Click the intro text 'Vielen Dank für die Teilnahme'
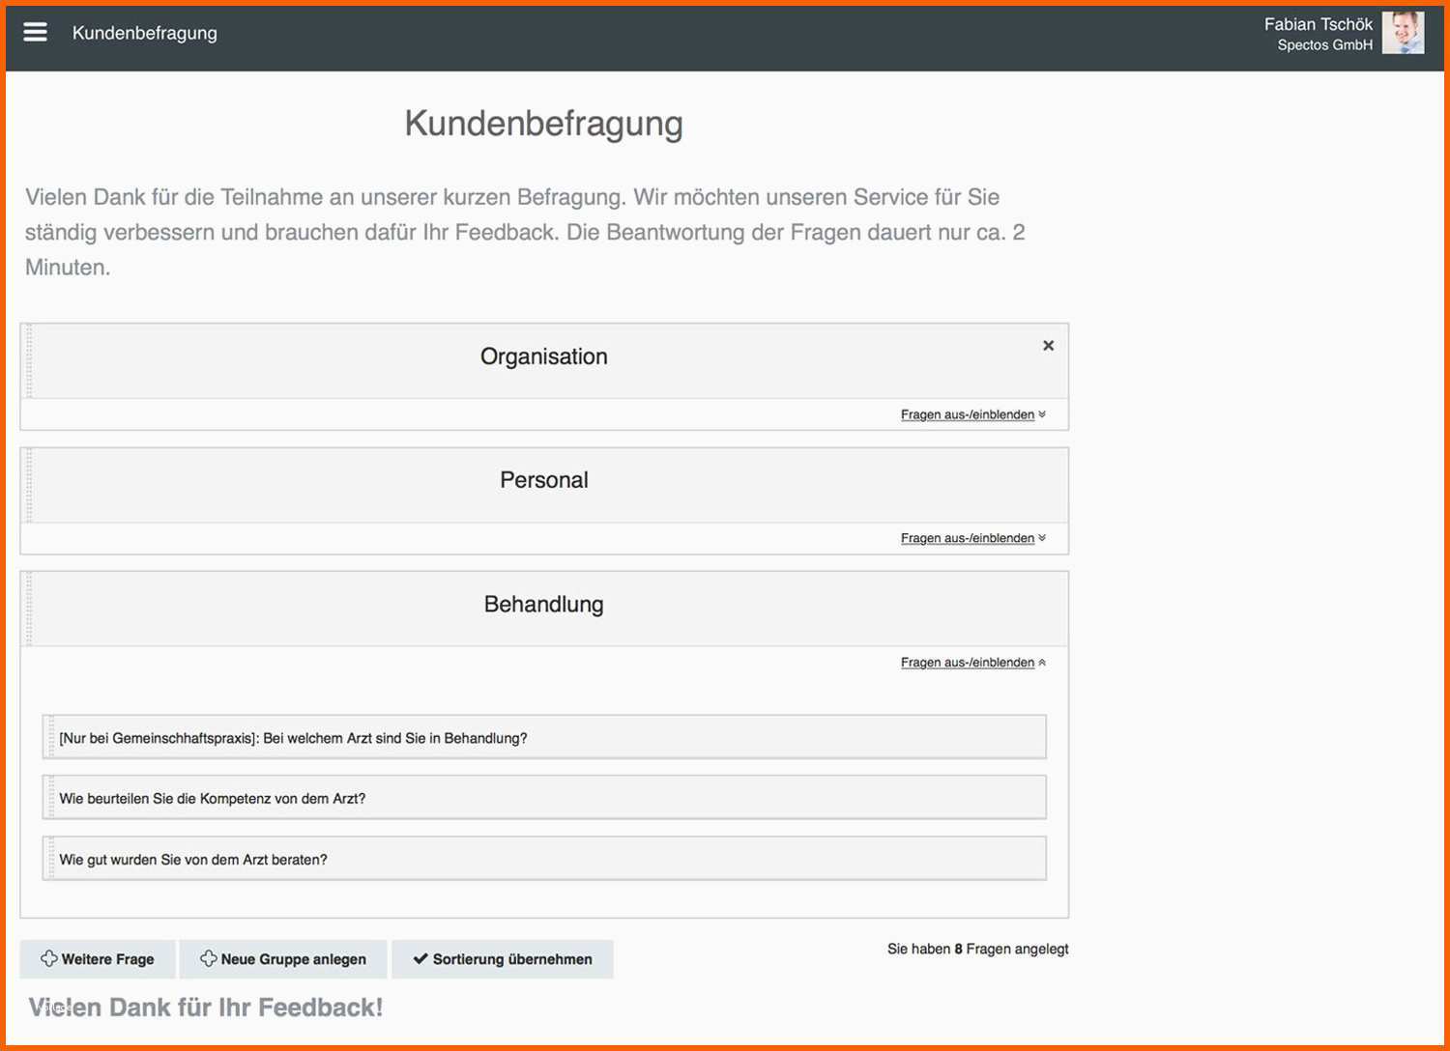This screenshot has height=1051, width=1450. coord(527,232)
